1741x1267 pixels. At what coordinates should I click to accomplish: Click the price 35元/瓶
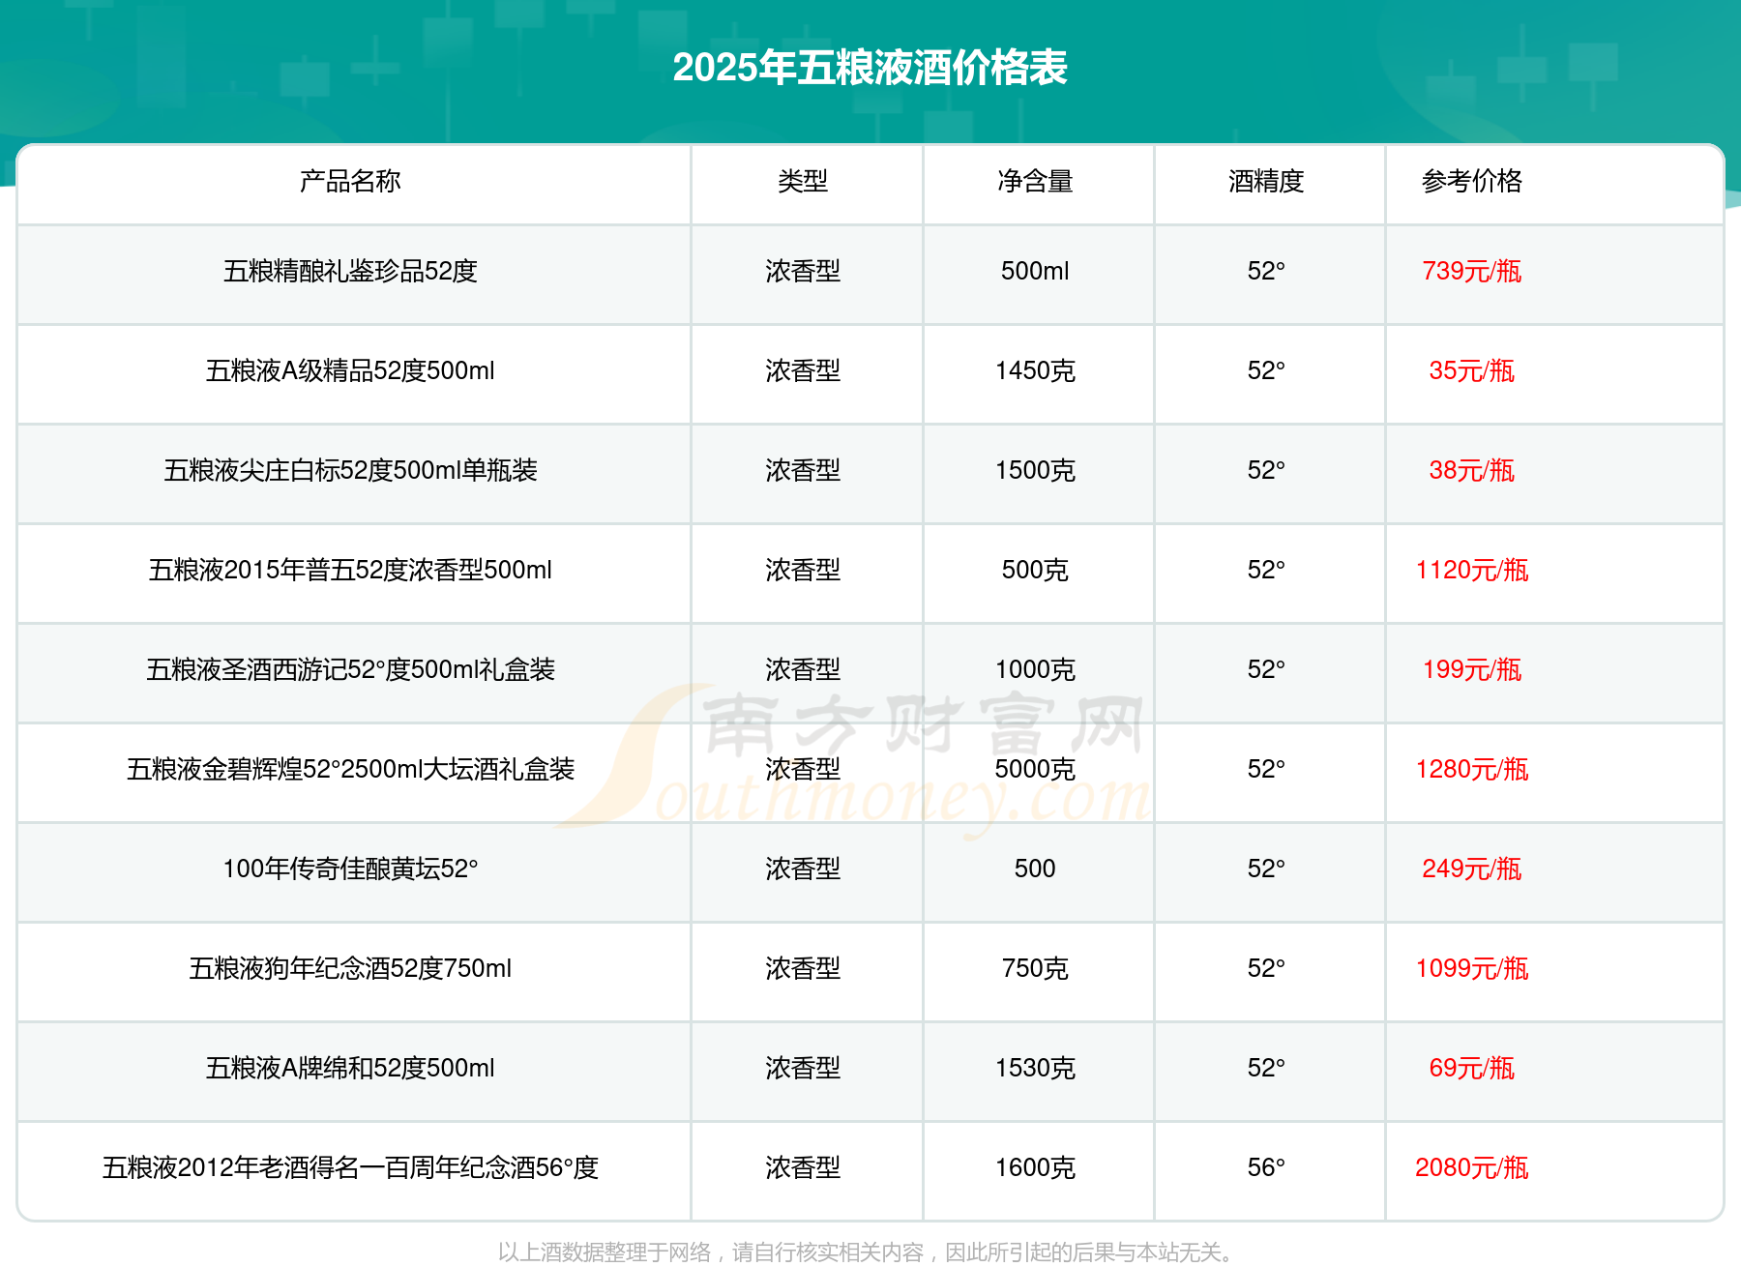click(1472, 370)
